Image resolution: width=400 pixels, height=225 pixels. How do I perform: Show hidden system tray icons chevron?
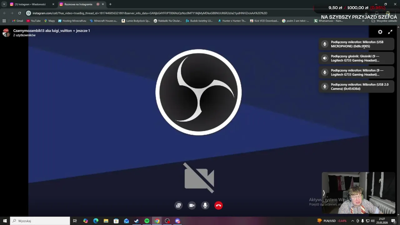click(353, 221)
